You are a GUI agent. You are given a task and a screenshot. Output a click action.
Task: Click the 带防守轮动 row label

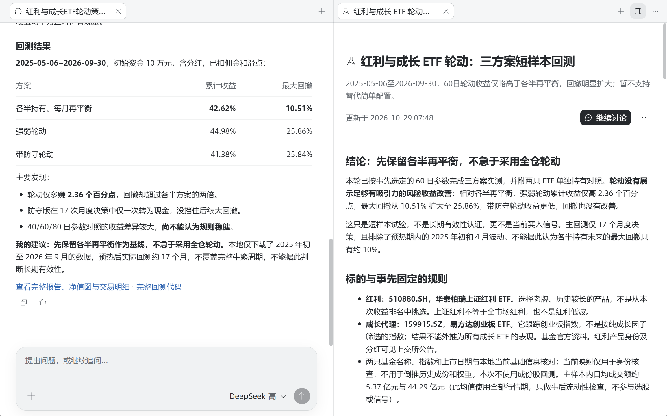tap(35, 154)
